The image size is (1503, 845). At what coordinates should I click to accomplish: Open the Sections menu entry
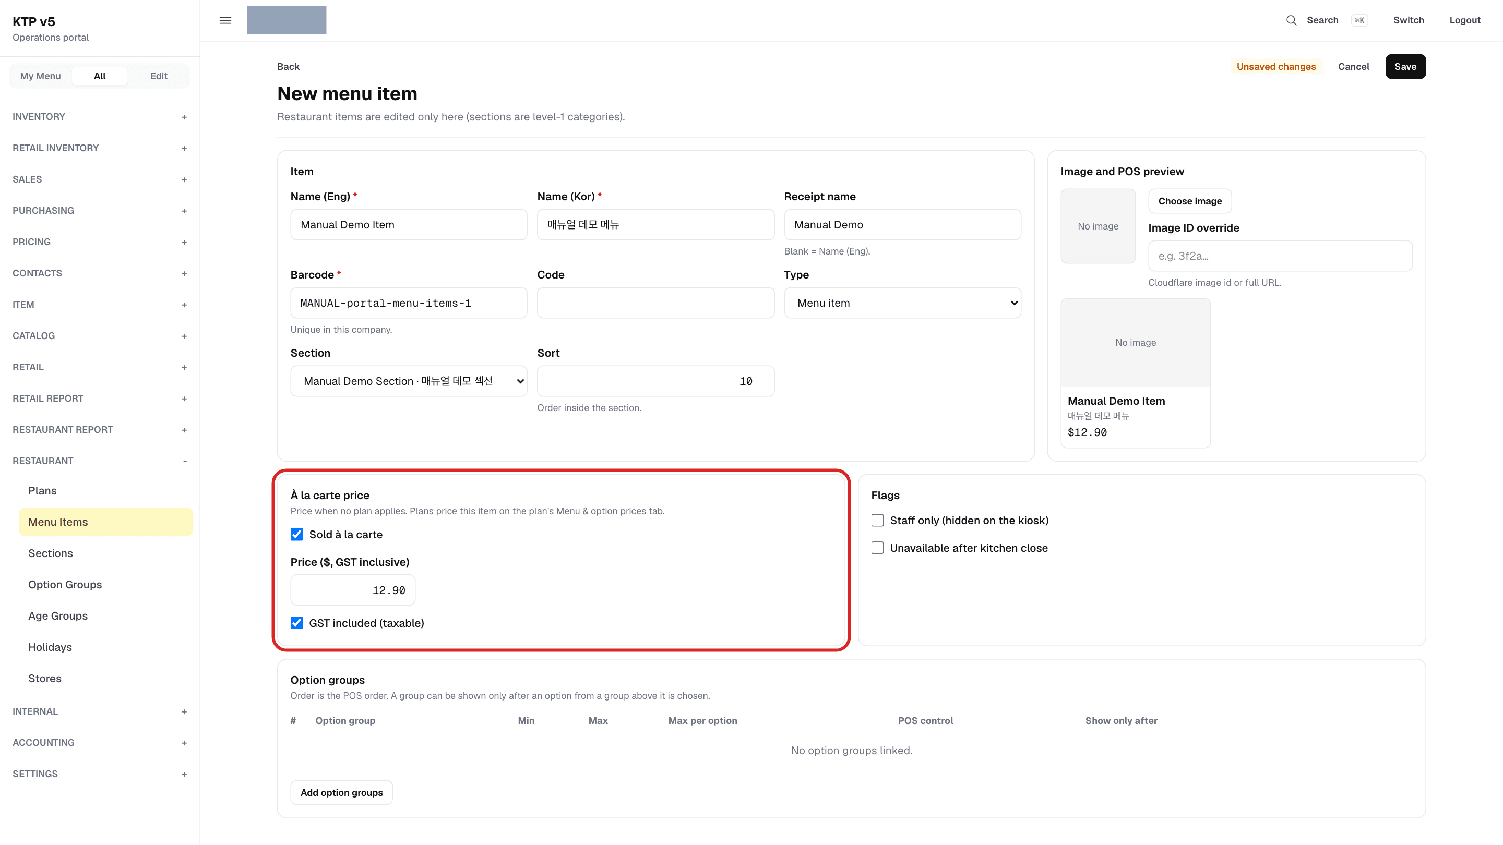pyautogui.click(x=105, y=553)
